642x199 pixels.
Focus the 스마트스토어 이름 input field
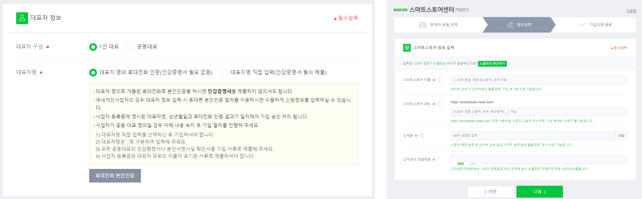(x=539, y=80)
